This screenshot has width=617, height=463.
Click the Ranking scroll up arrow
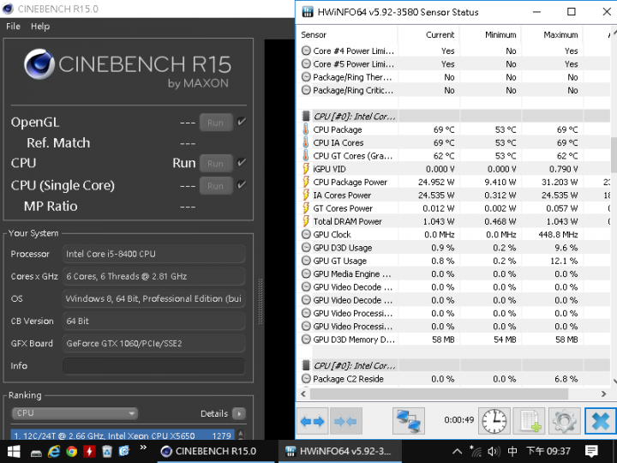point(241,434)
